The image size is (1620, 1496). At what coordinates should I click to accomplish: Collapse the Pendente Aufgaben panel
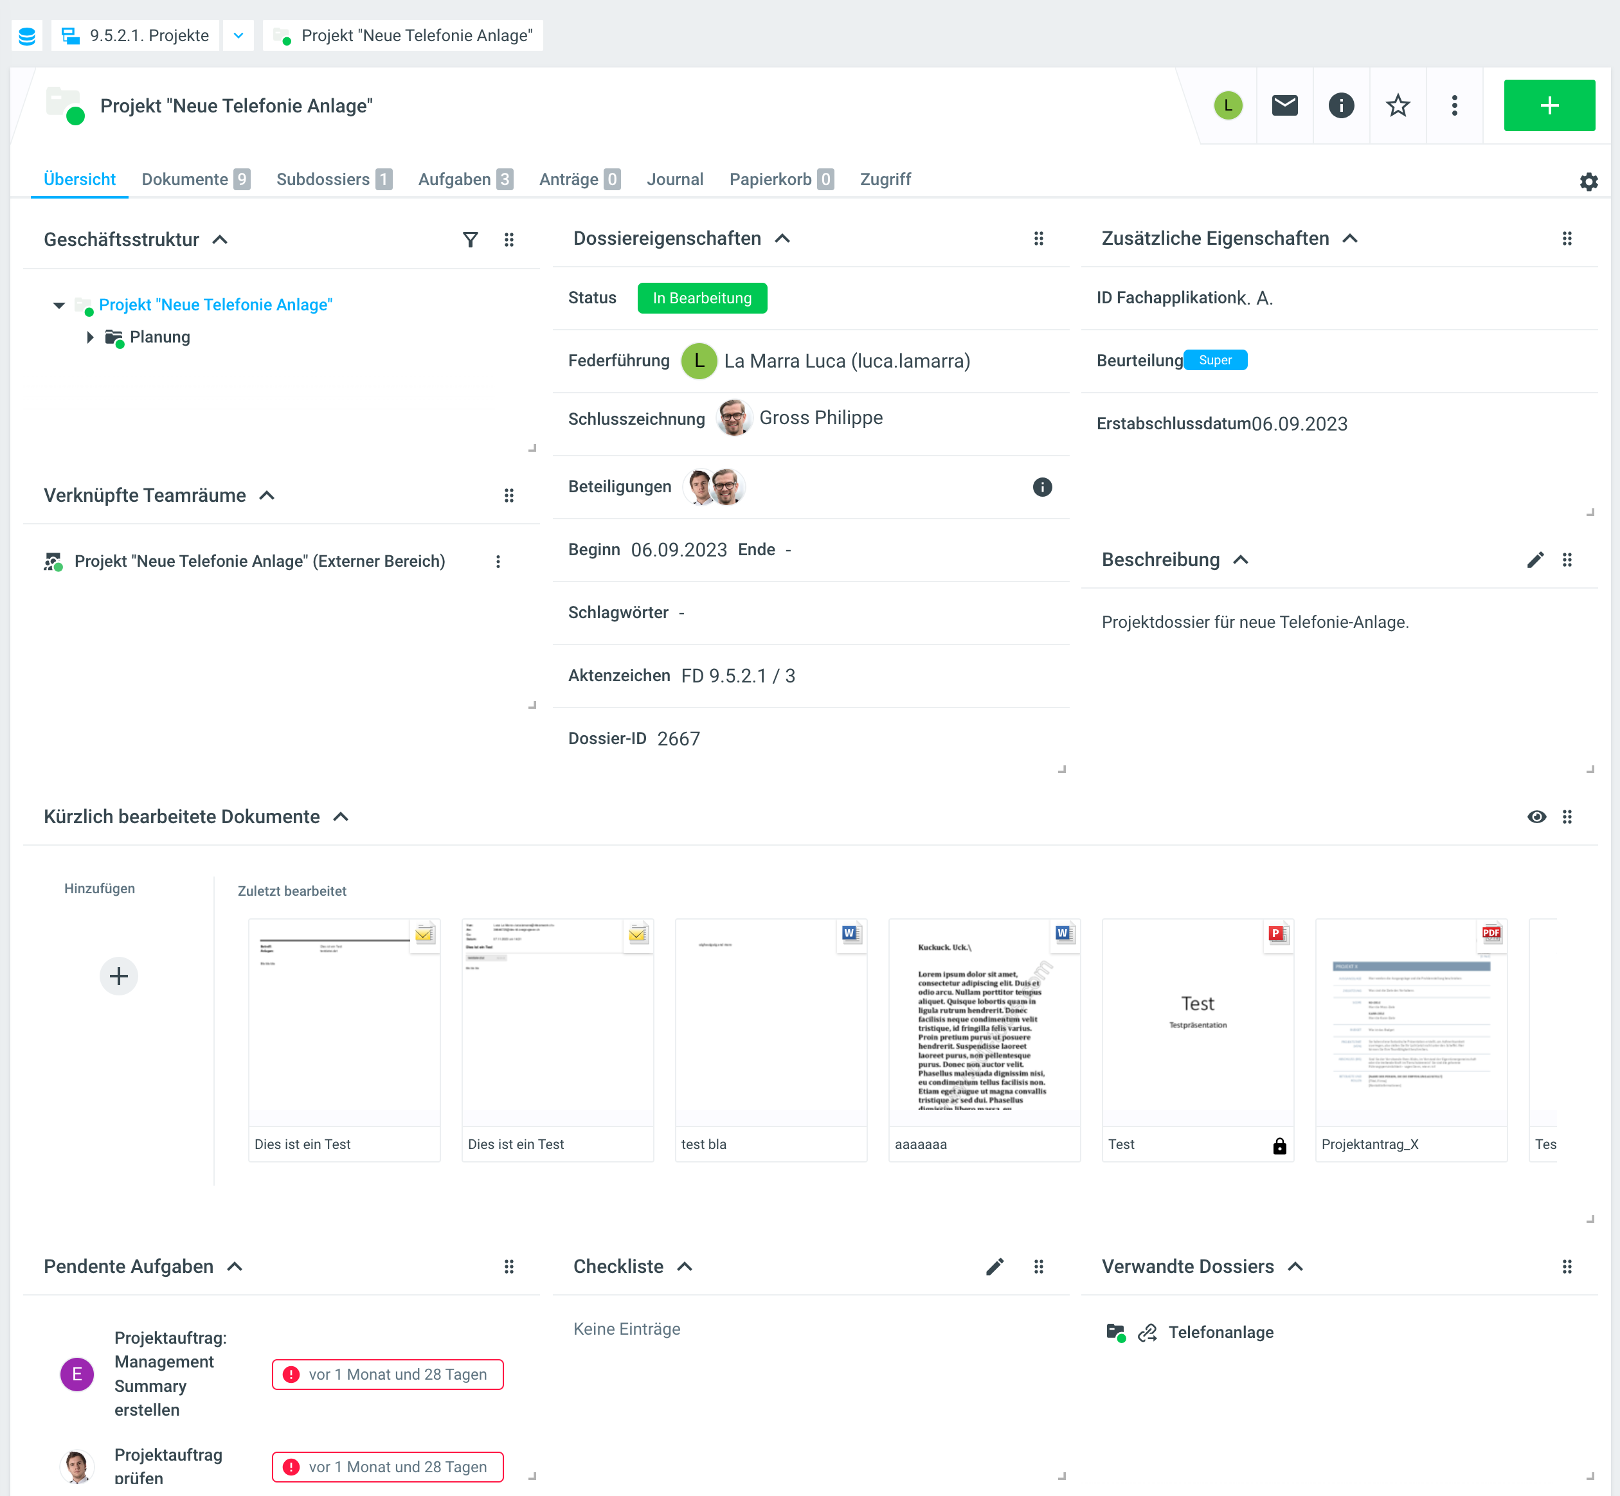point(235,1267)
